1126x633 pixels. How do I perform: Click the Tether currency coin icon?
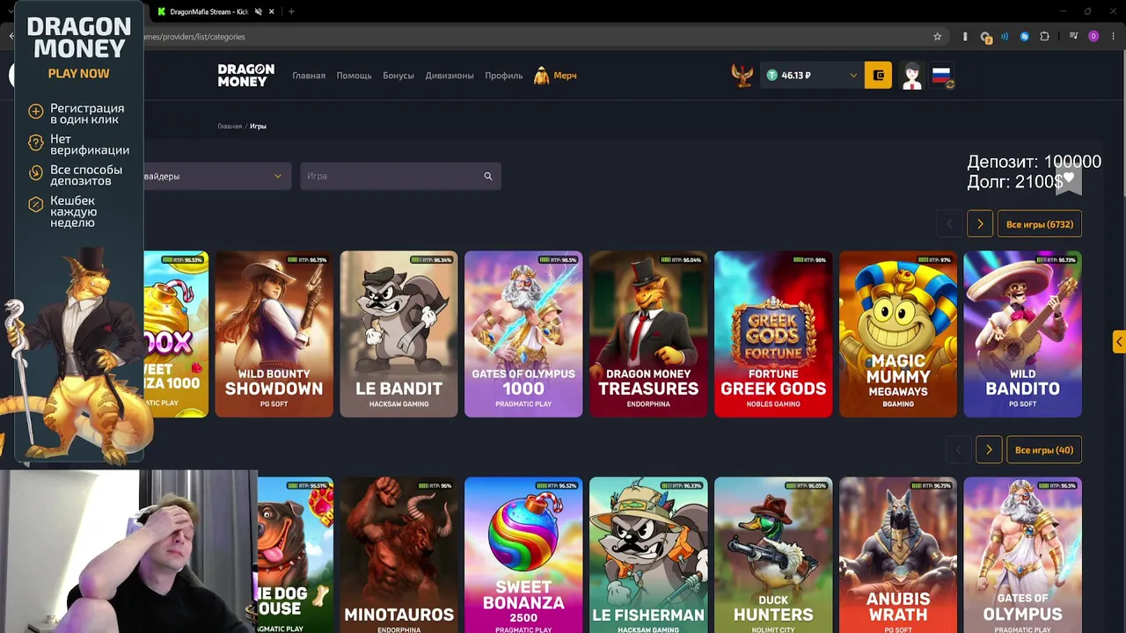[771, 76]
